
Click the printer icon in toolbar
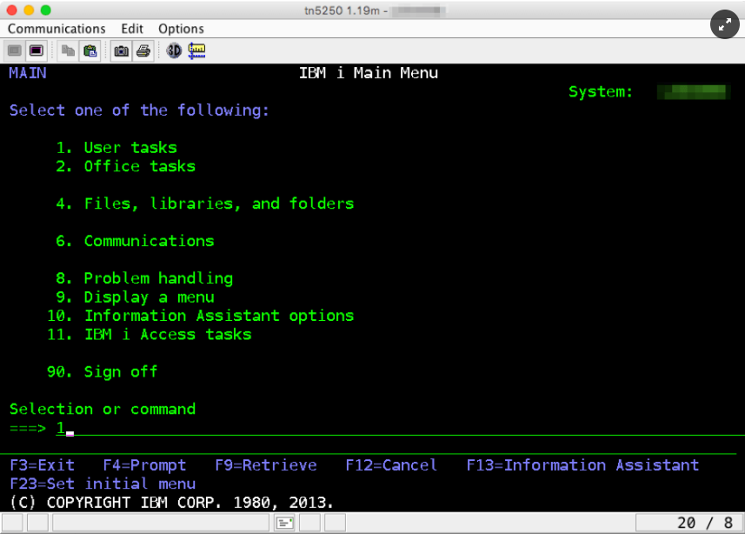tap(143, 50)
